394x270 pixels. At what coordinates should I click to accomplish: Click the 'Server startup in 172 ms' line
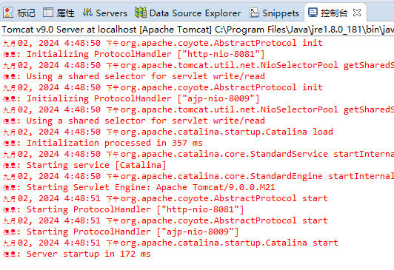[89, 254]
